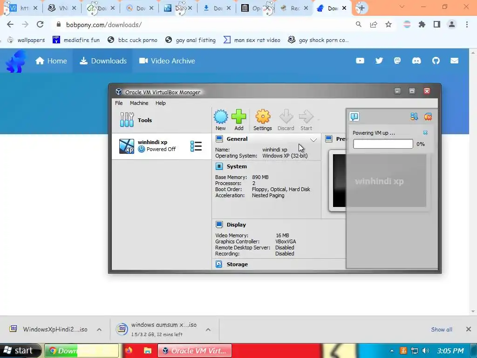Click the Discord icon in site header
The image size is (477, 358).
[x=416, y=61]
